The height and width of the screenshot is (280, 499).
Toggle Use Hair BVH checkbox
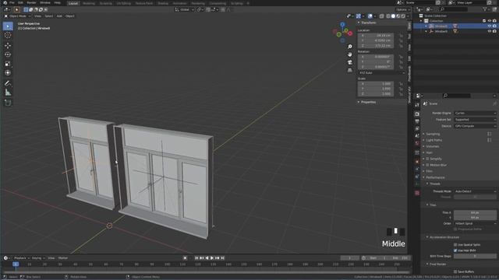click(x=455, y=250)
